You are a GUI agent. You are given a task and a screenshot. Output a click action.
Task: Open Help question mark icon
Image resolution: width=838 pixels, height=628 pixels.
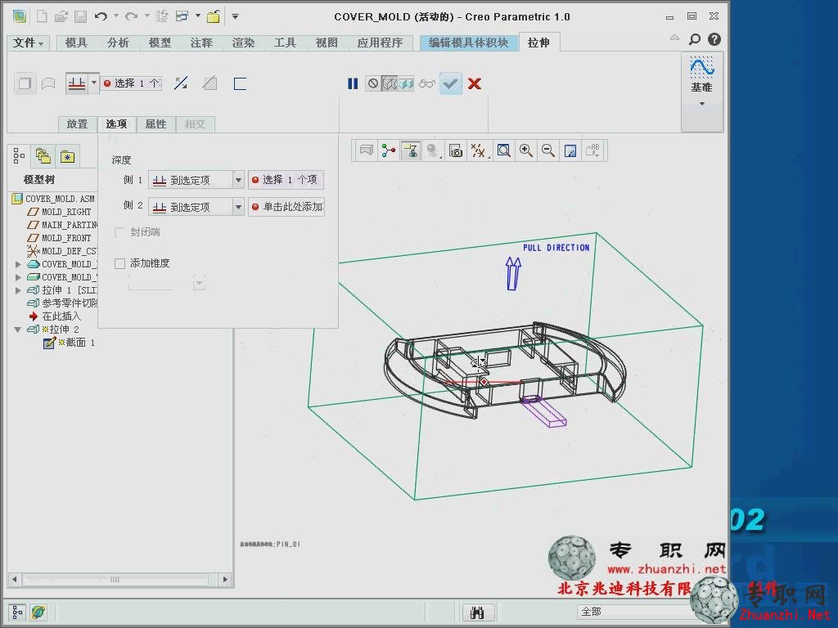coord(714,39)
